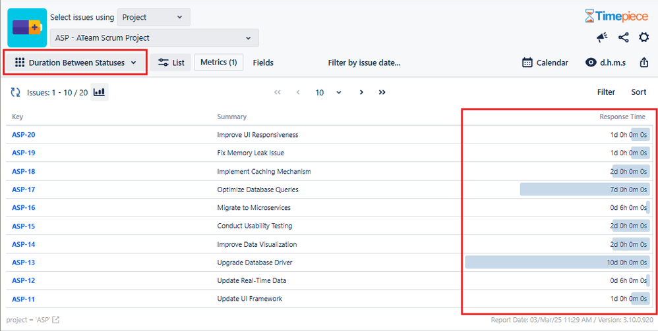Select summary Optimize Database Queries
The height and width of the screenshot is (331, 658).
click(258, 190)
